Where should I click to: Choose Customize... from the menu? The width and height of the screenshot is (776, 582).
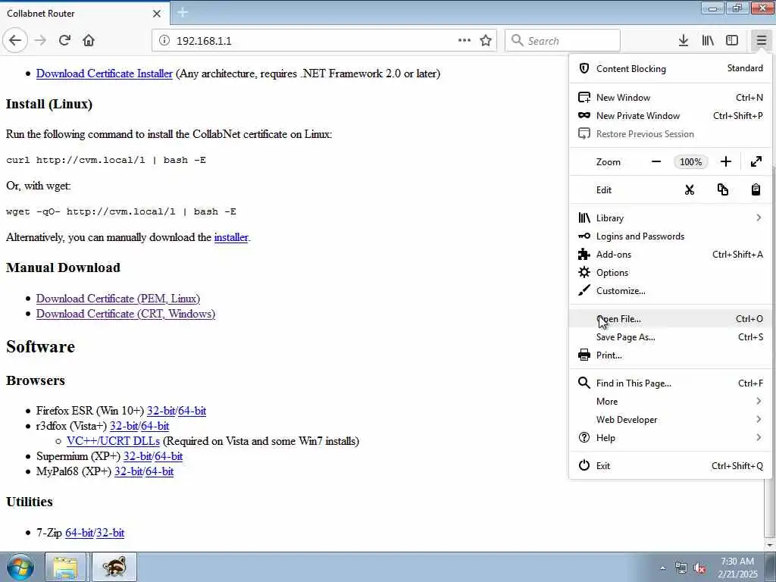tap(670, 291)
